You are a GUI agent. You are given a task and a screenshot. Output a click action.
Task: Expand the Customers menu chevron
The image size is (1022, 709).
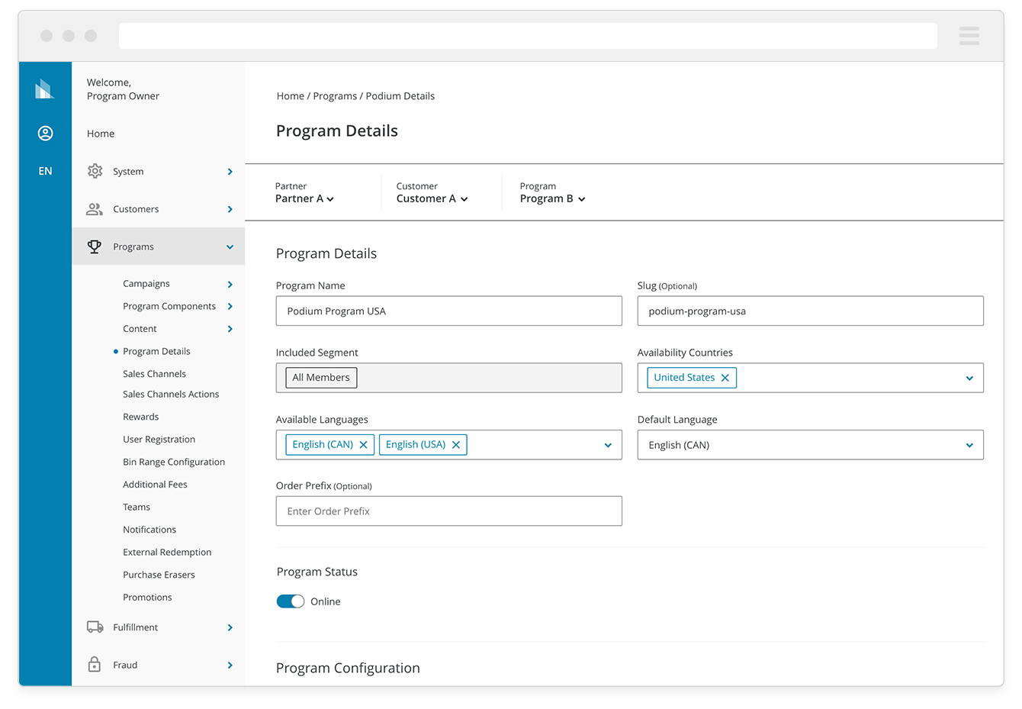pos(230,209)
